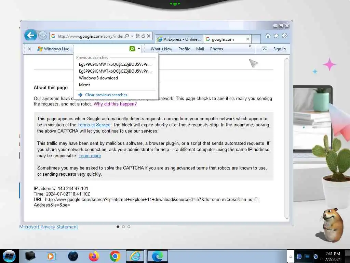Select second EgSP9C9IGMWTkbQGIjCZ3jBOU5VvPn previous search
This screenshot has width=350, height=263.
115,71
